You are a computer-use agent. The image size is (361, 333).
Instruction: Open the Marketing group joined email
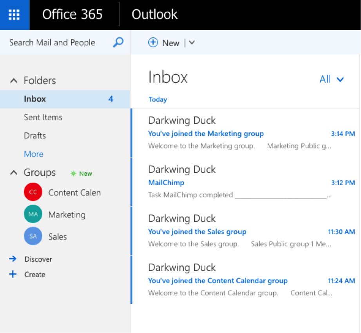tap(246, 133)
